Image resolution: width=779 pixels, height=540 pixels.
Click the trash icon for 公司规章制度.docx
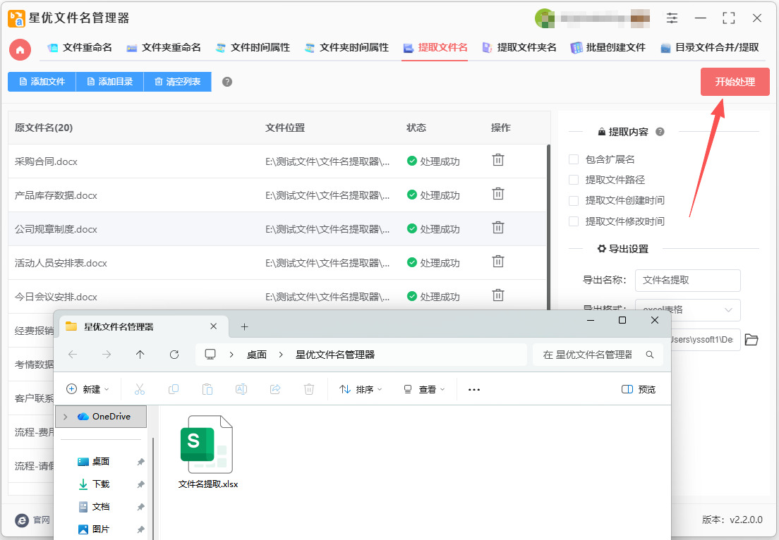[x=498, y=228]
